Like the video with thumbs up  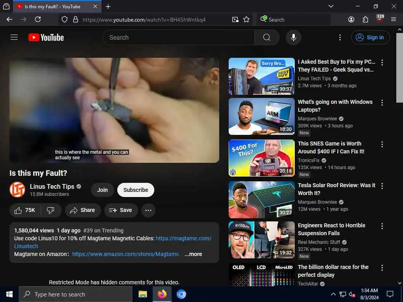point(25,210)
